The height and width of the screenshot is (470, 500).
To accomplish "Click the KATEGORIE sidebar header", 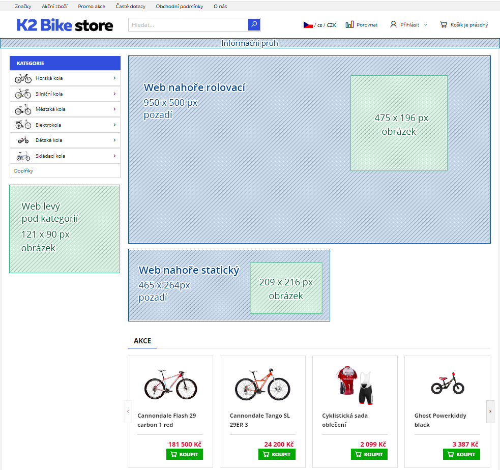I will pyautogui.click(x=65, y=63).
